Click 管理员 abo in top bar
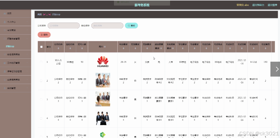Image resolution: width=280 pixels, height=138 pixels. click(242, 5)
